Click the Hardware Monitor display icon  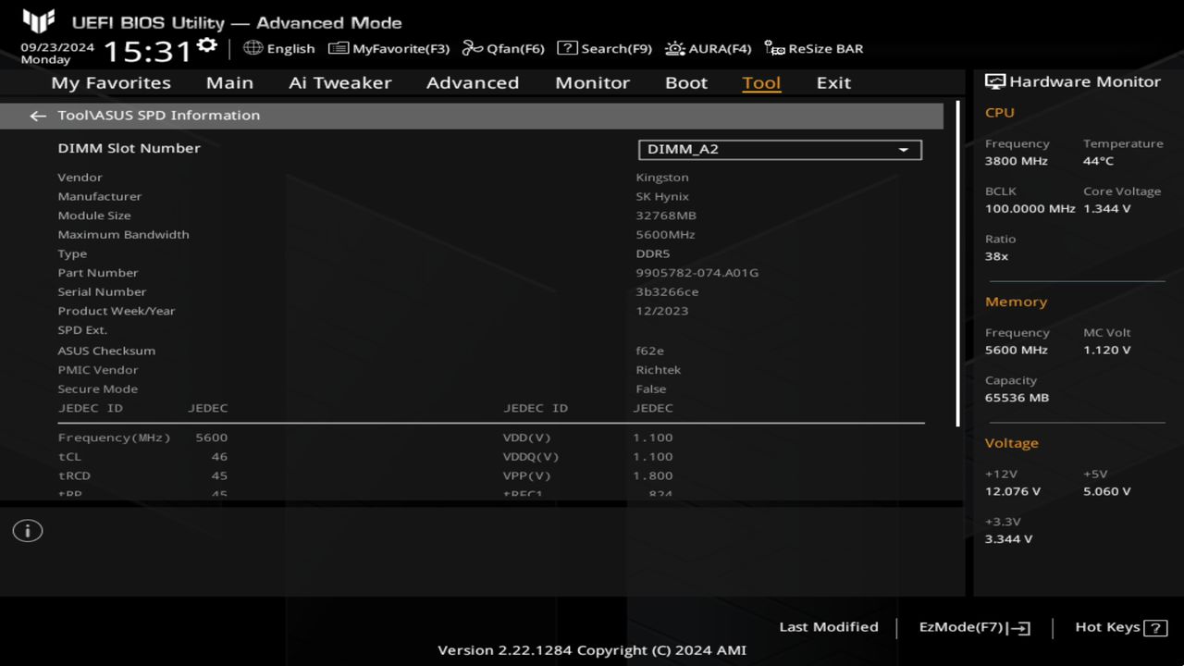(x=995, y=81)
